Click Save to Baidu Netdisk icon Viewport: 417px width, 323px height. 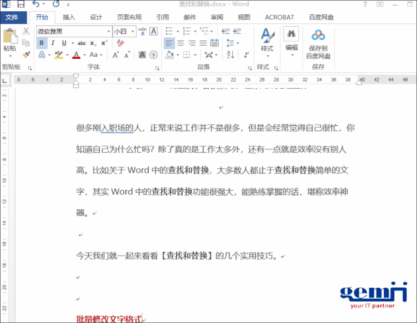click(x=318, y=42)
